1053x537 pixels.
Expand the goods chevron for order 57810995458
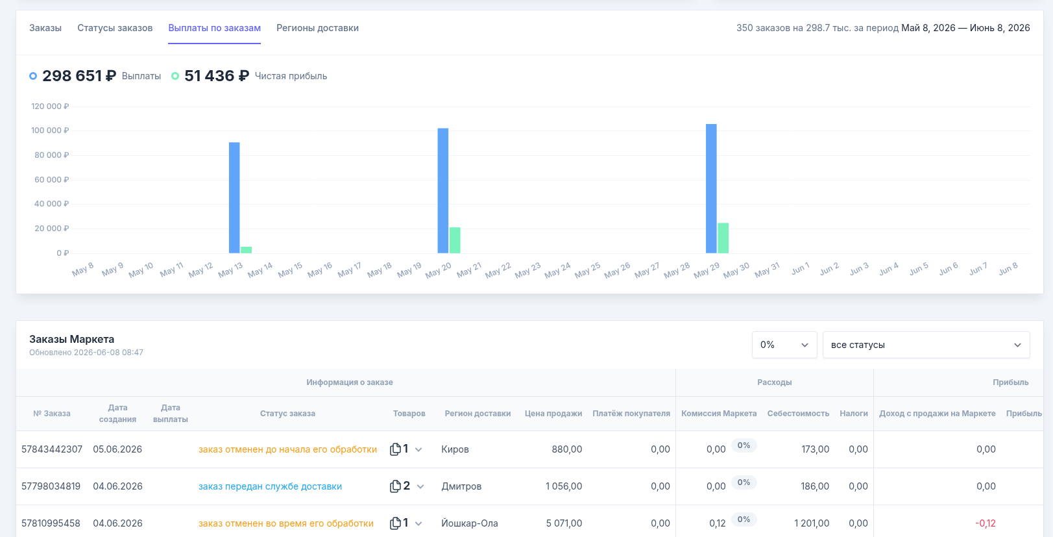click(x=418, y=523)
